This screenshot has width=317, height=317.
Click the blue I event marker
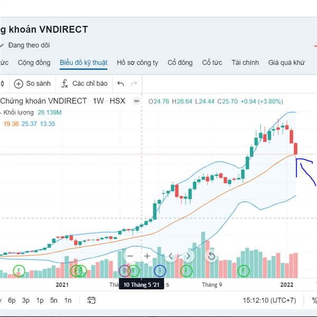(x=160, y=271)
